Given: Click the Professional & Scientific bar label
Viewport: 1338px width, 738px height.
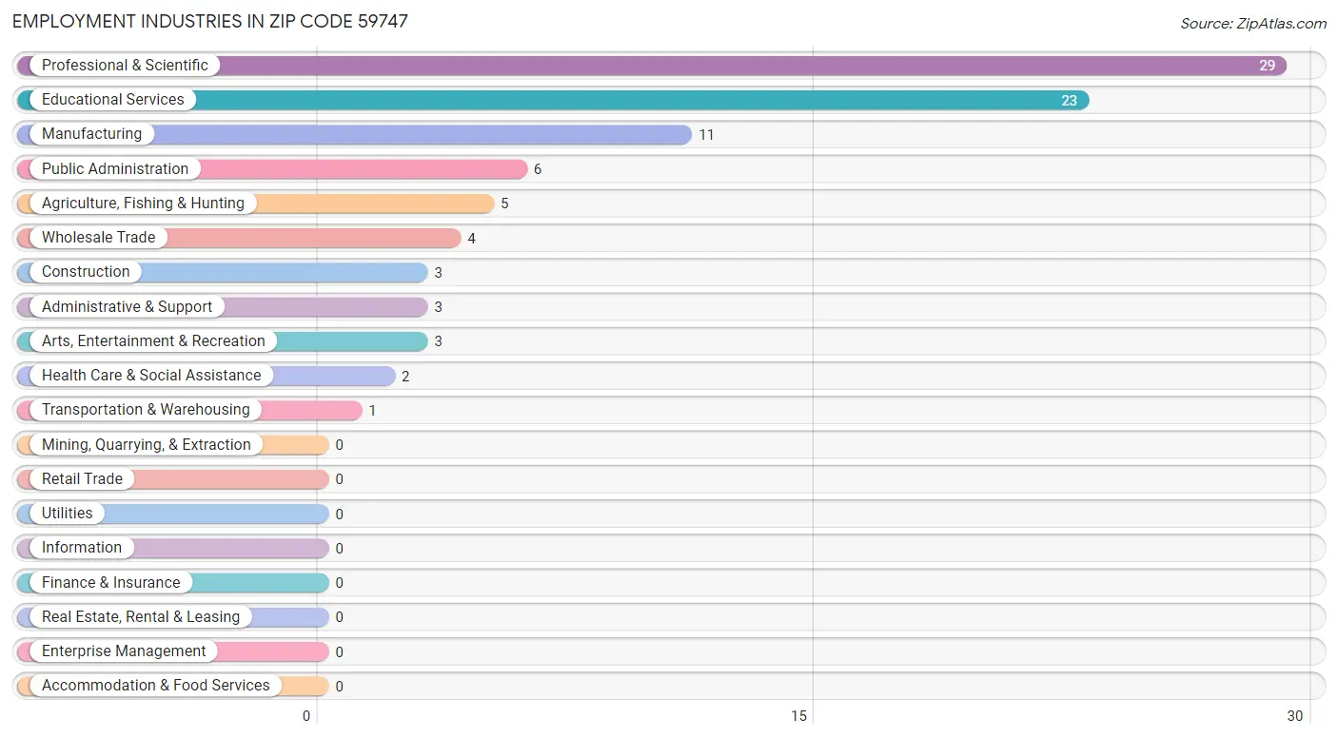Looking at the screenshot, I should click(125, 66).
